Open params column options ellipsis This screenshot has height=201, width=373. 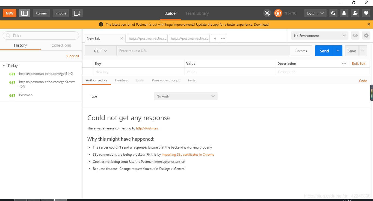pyautogui.click(x=344, y=64)
